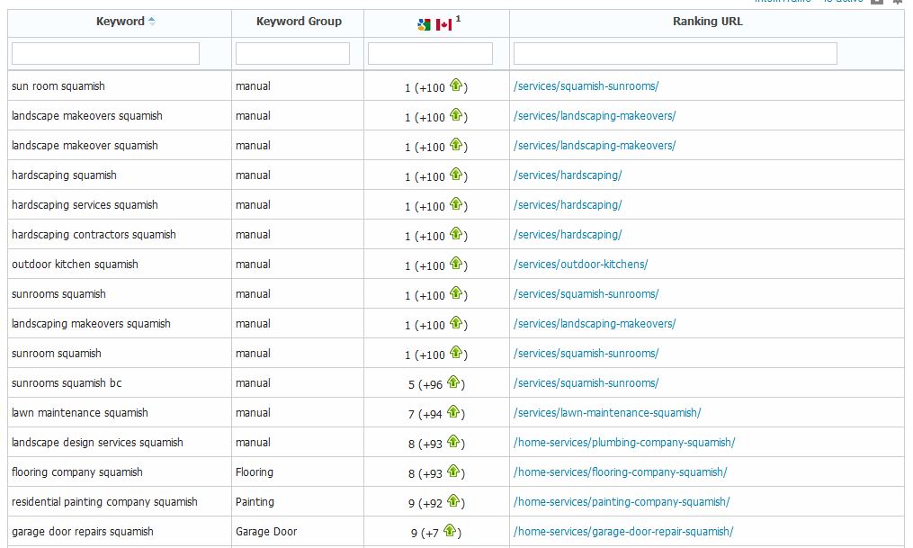This screenshot has height=548, width=913.
Task: Open the hardscaping link for hardscaping services squamish
Action: pyautogui.click(x=568, y=205)
